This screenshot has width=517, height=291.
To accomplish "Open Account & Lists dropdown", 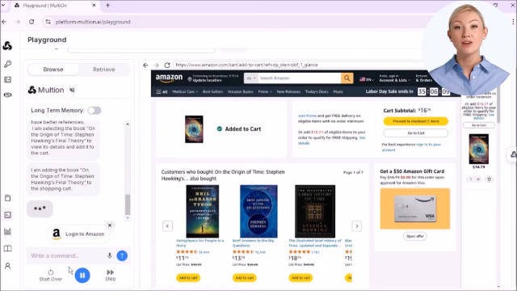I will pos(394,78).
